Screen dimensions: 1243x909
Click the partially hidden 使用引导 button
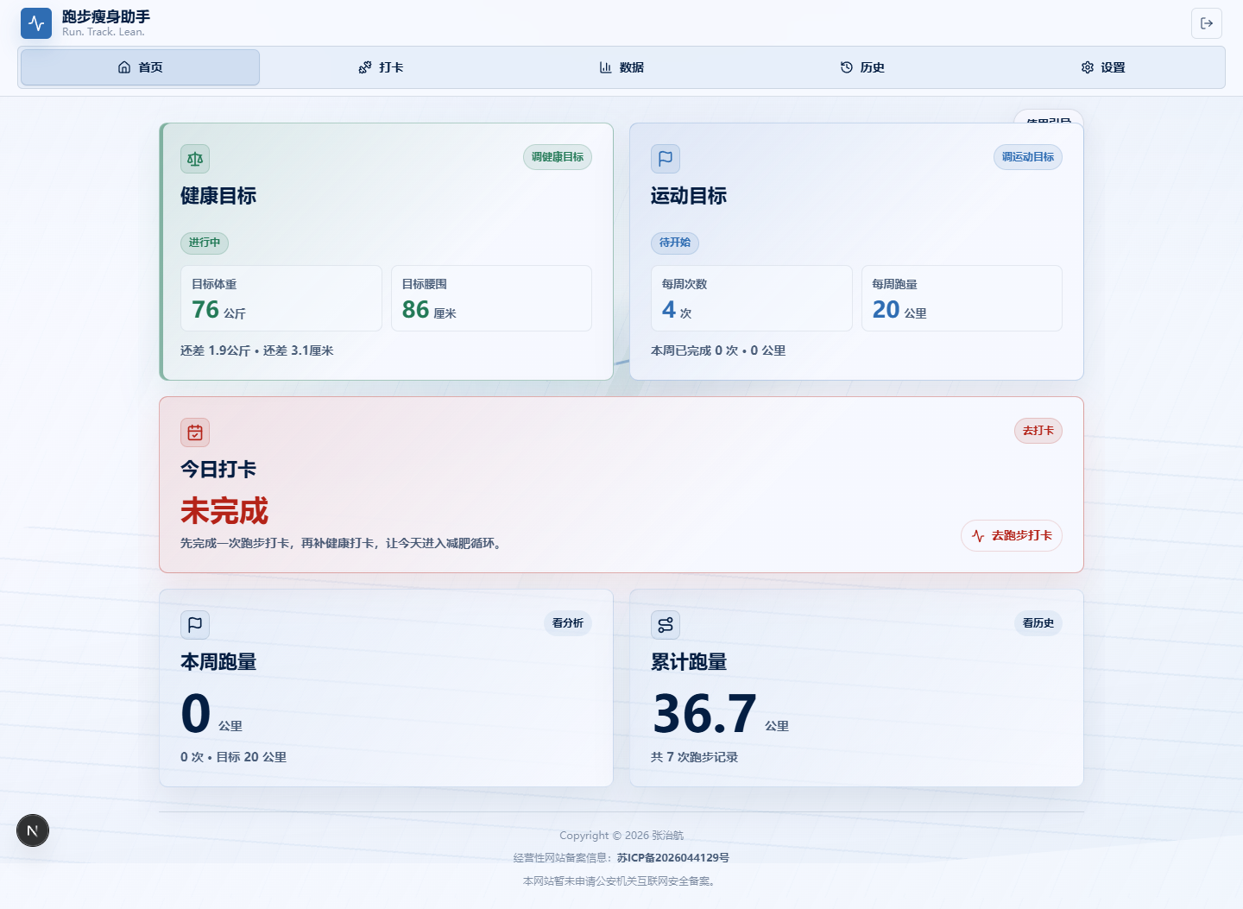click(x=1049, y=117)
